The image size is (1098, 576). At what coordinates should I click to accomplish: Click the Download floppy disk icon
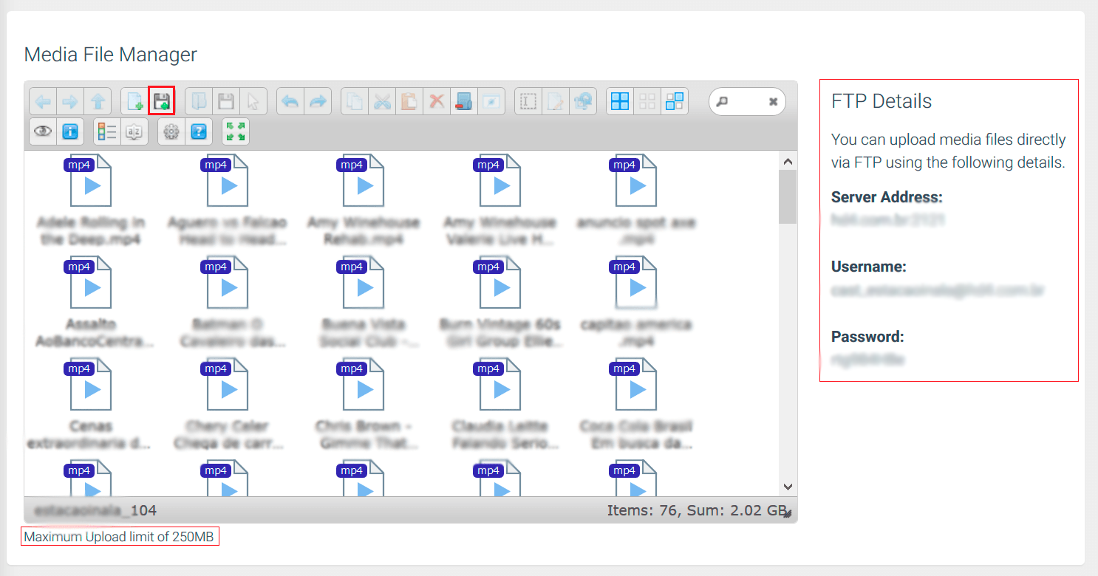coord(226,101)
